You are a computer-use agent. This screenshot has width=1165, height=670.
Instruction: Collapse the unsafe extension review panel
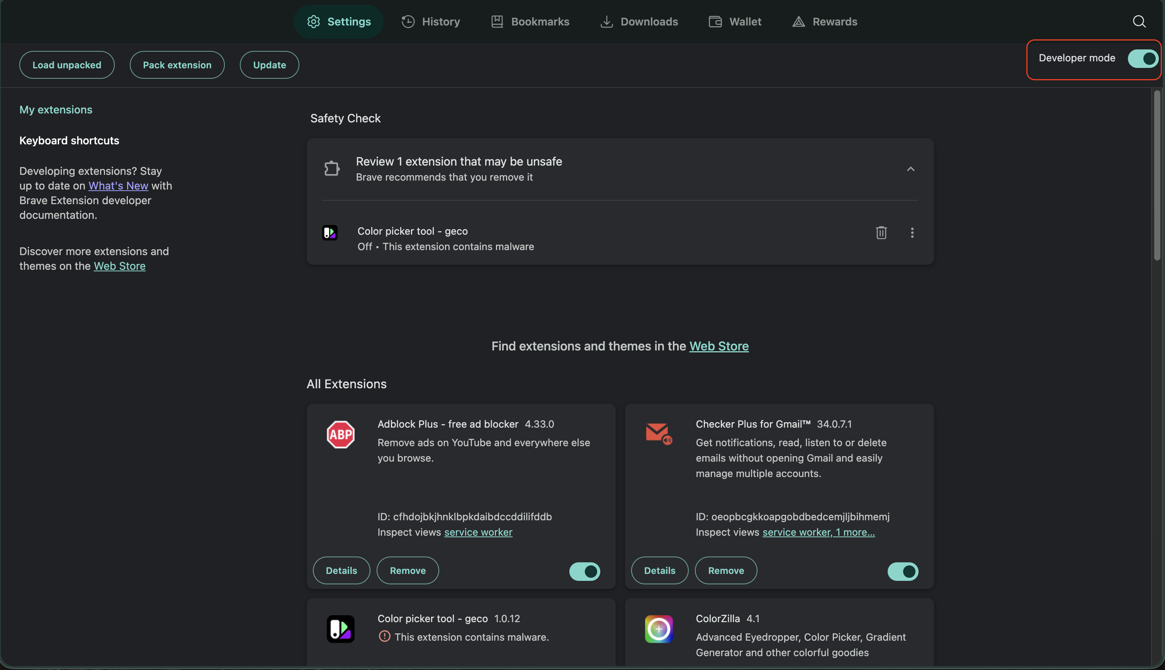pos(911,168)
